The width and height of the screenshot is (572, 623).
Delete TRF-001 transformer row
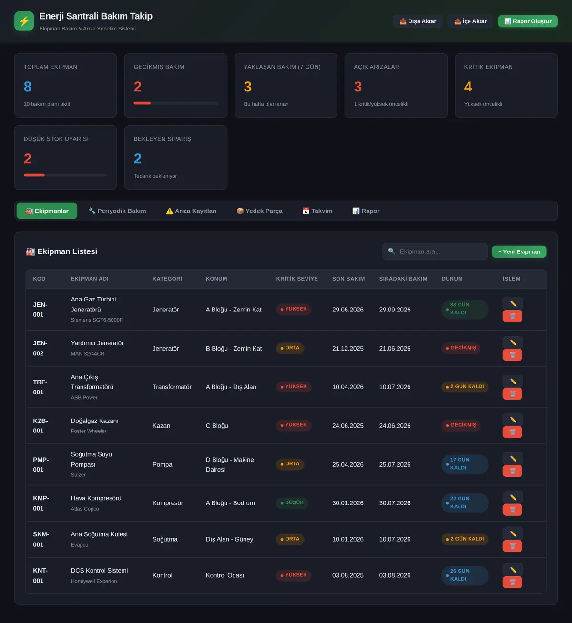pyautogui.click(x=512, y=393)
